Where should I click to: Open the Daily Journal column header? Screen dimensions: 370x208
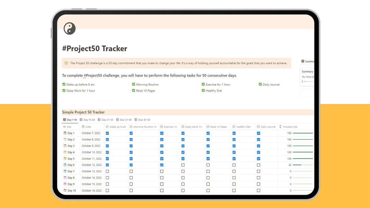coord(266,127)
